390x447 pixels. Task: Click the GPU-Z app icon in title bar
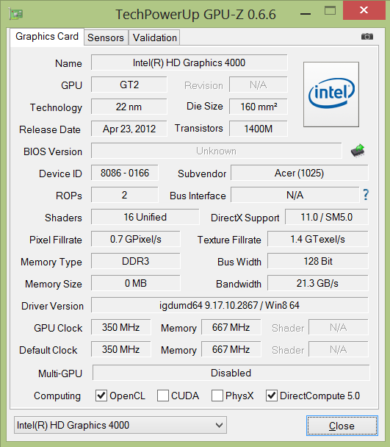(x=16, y=13)
